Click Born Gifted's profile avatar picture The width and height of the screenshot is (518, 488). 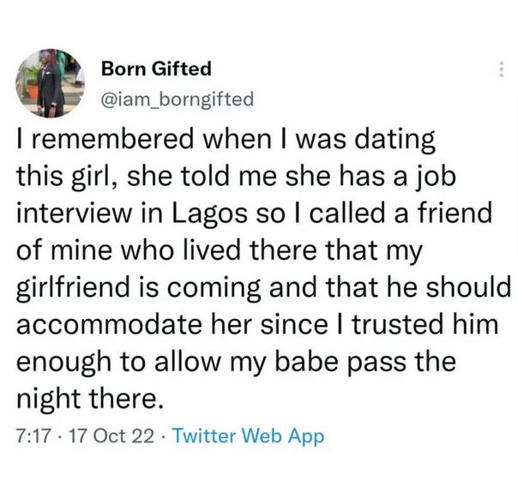point(49,81)
